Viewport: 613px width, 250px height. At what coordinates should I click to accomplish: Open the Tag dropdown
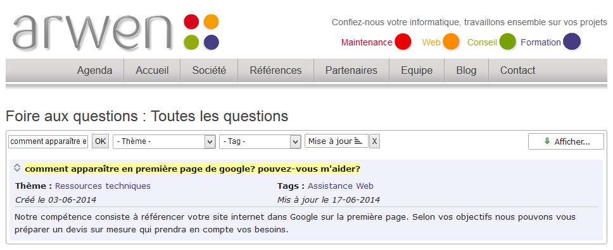[x=260, y=141]
